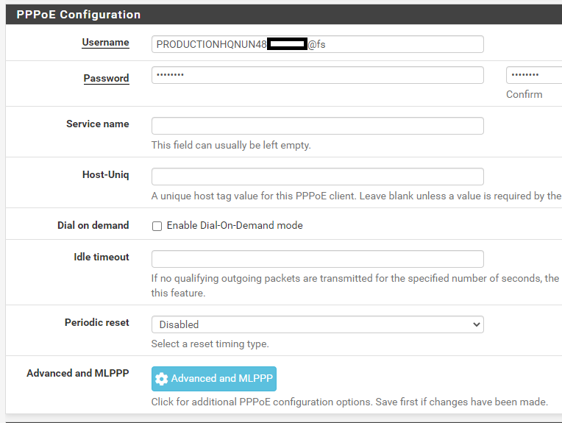Click the gear icon on Advanced button
The width and height of the screenshot is (562, 423).
tap(162, 379)
